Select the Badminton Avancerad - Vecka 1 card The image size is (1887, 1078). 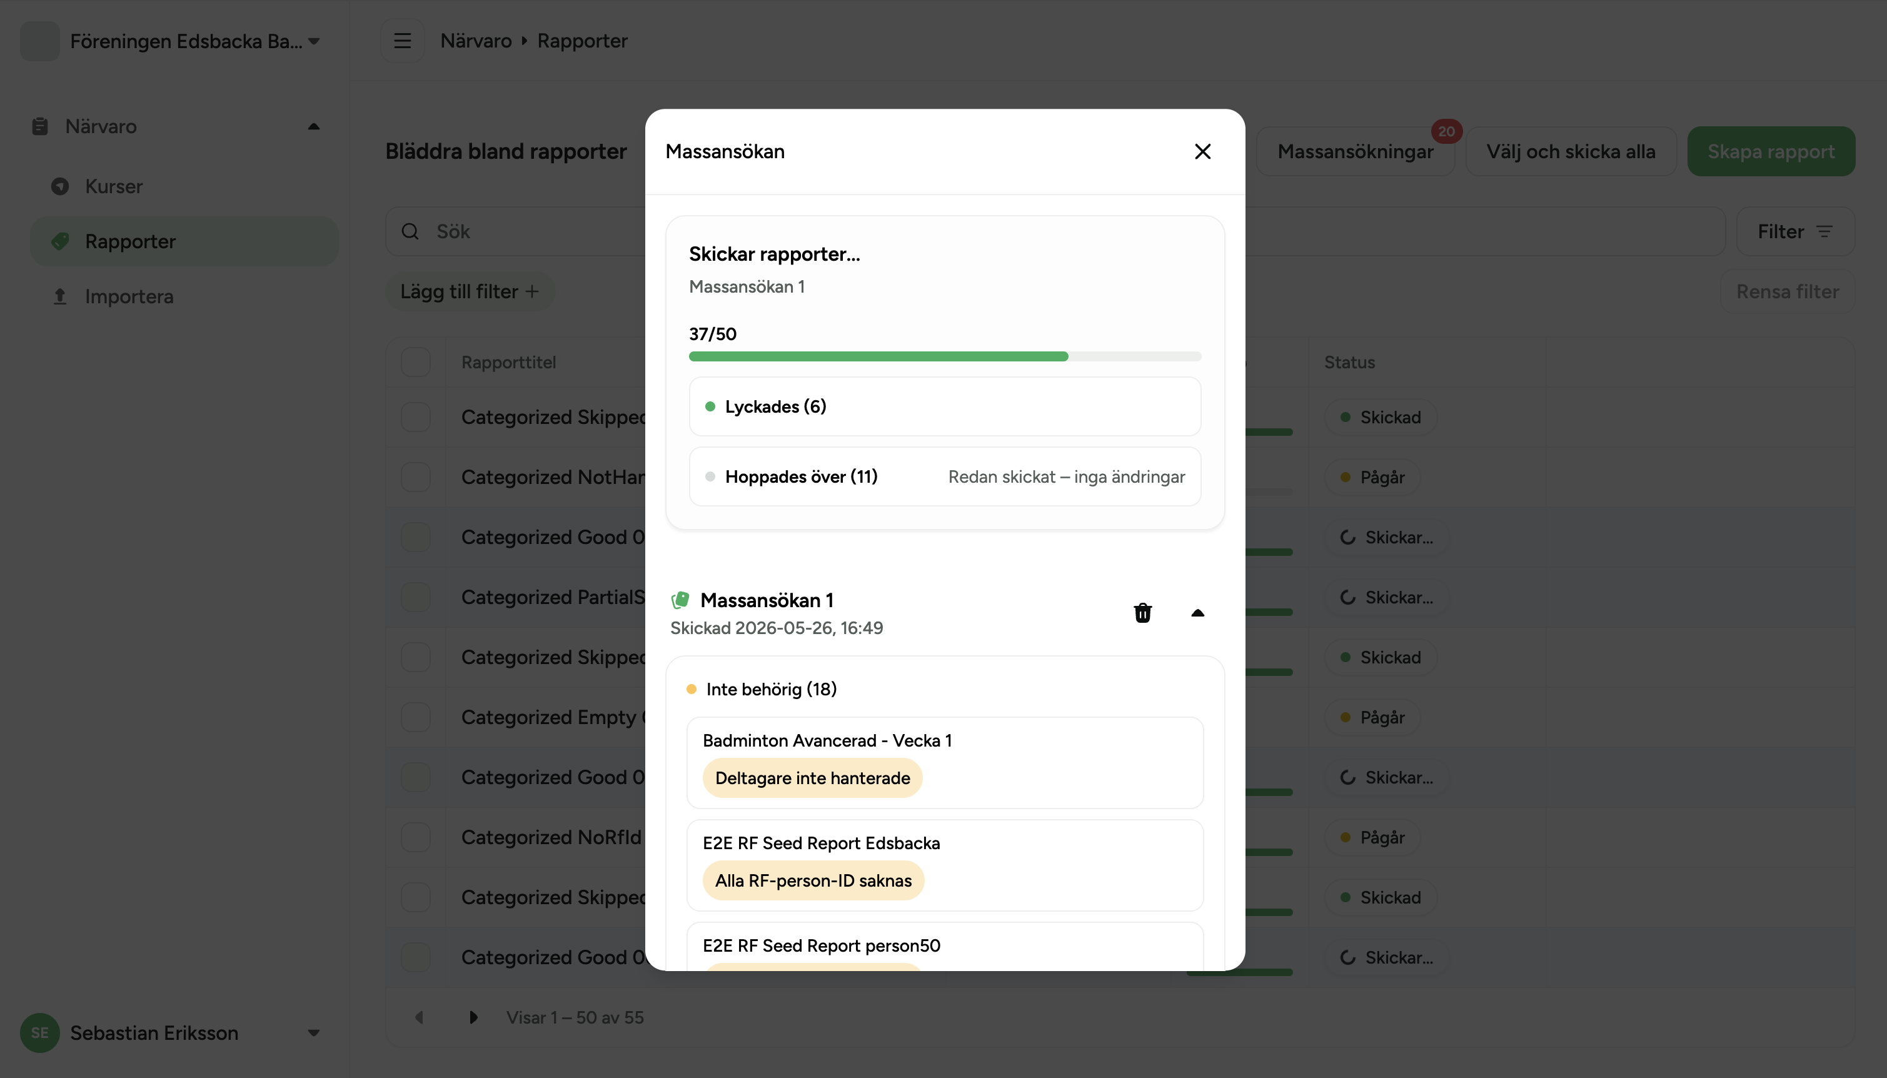point(945,763)
